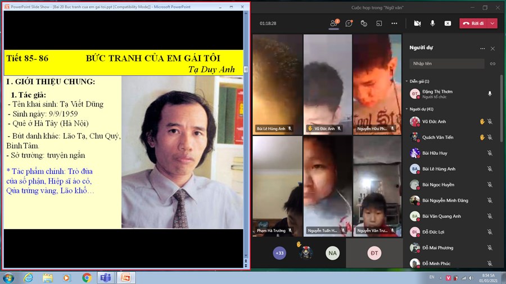
Task: Open the breakout rooms icon
Action: (379, 24)
